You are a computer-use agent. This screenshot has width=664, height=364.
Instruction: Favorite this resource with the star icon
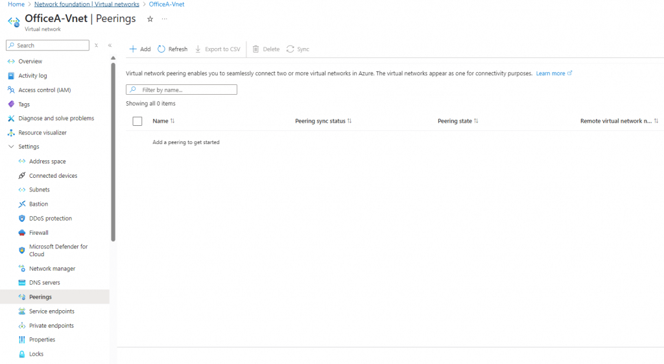pyautogui.click(x=150, y=19)
